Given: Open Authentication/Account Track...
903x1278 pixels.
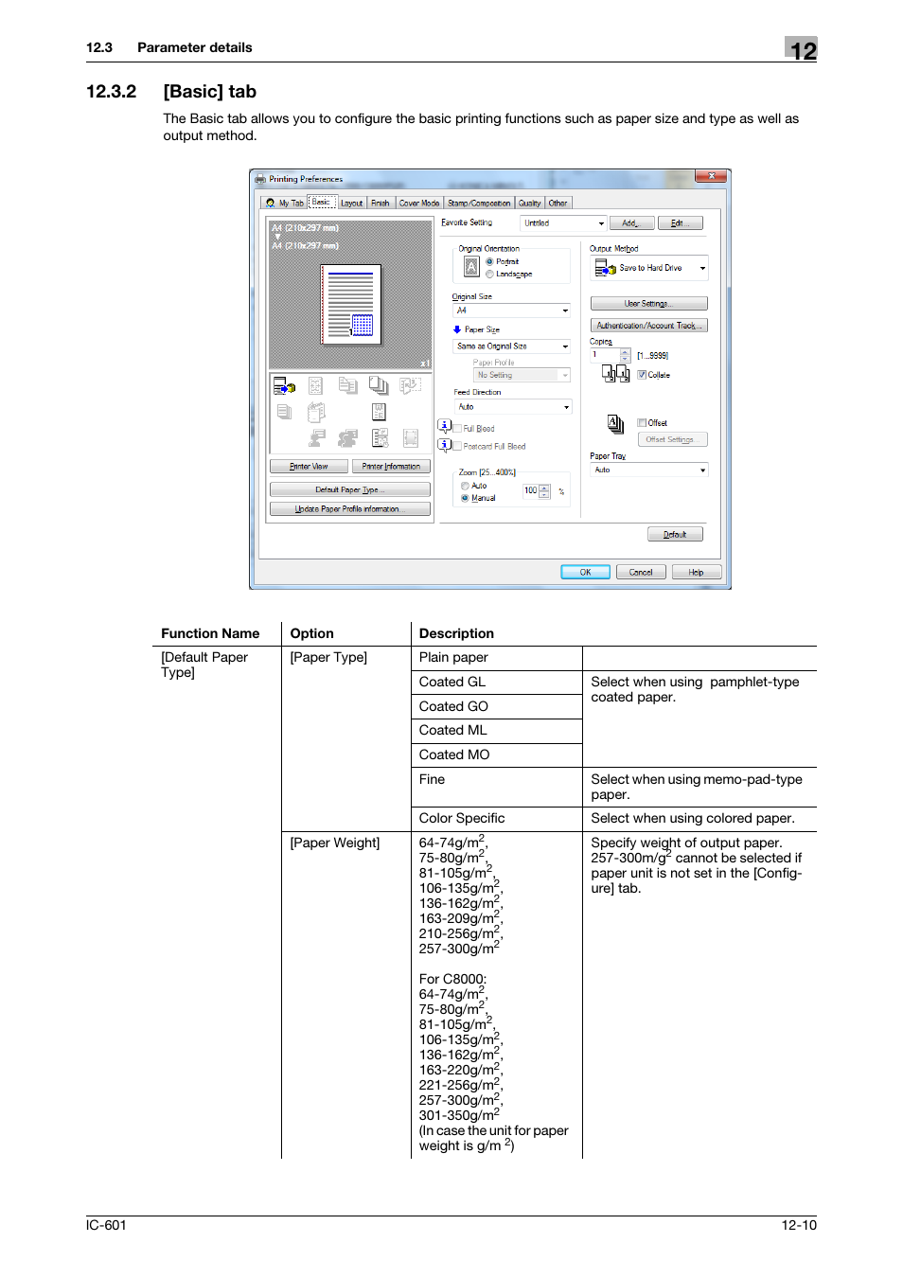Looking at the screenshot, I should click(649, 326).
